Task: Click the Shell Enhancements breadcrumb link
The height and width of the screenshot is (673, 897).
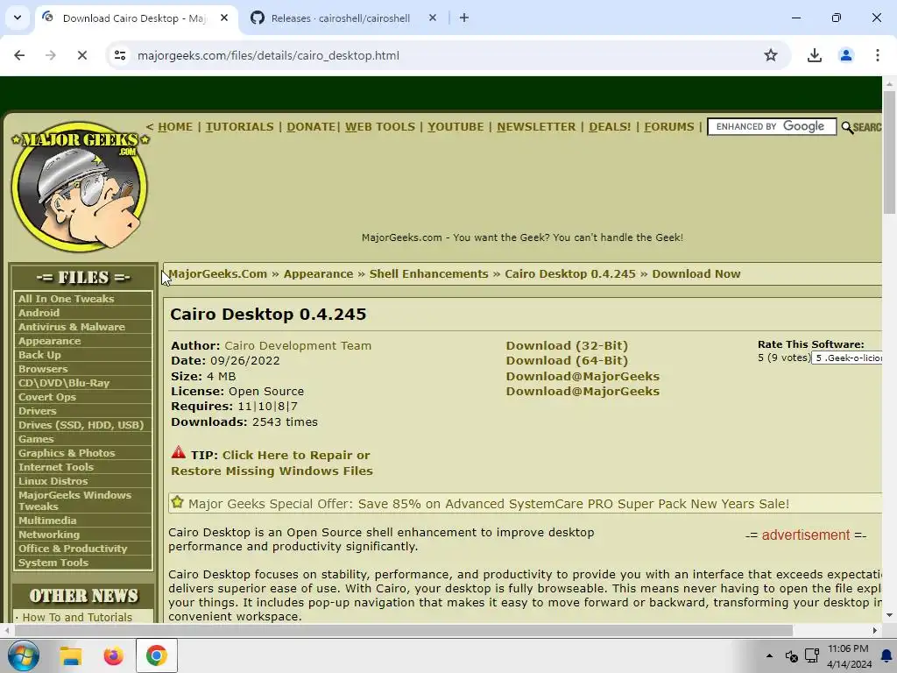Action: (428, 273)
